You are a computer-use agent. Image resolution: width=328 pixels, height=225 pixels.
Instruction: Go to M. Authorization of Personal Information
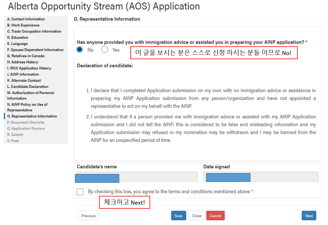click(31, 96)
